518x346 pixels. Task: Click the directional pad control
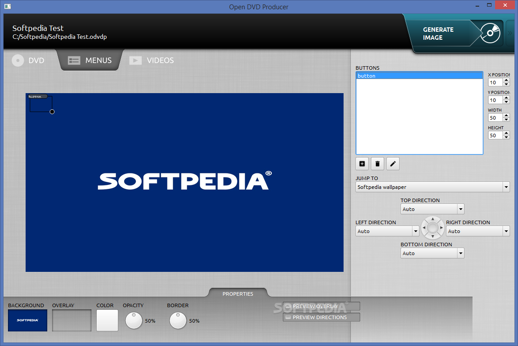click(432, 227)
